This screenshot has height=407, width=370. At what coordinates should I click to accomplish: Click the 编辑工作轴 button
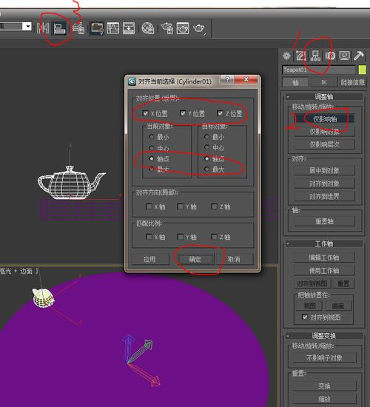point(324,258)
